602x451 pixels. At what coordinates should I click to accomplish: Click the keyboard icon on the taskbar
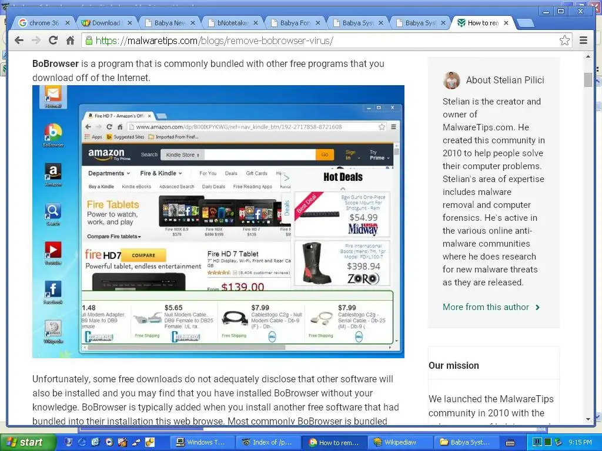pos(510,443)
